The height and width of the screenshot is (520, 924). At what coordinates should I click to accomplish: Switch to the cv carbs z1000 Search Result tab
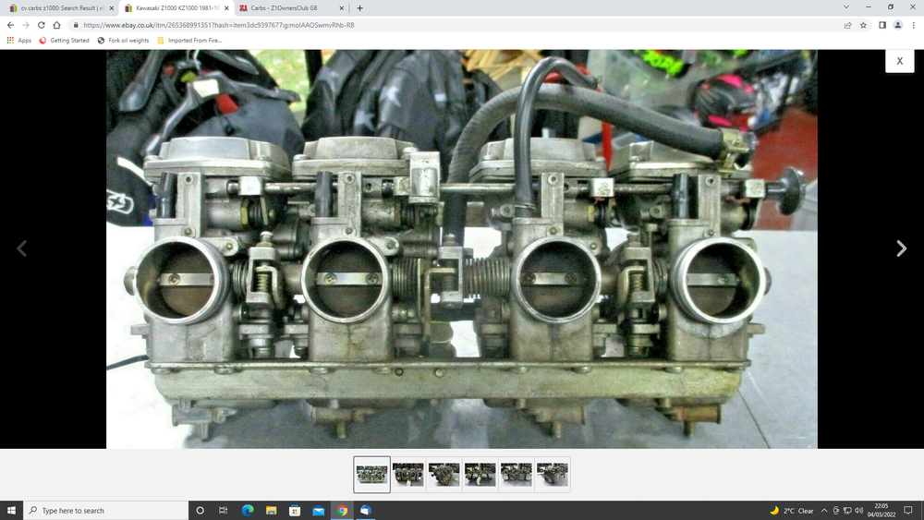61,8
